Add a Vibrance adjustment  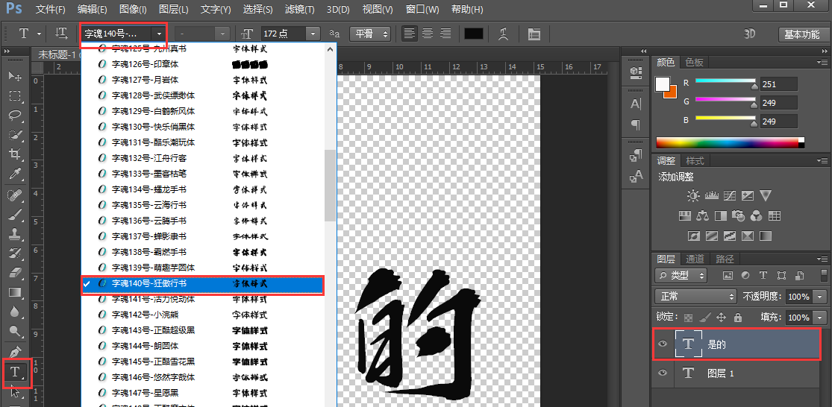point(765,195)
